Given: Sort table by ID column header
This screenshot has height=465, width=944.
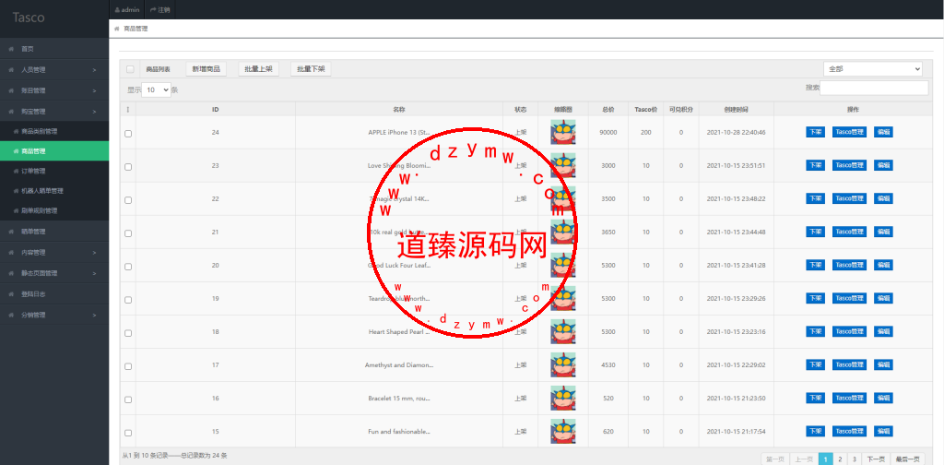Looking at the screenshot, I should [216, 110].
